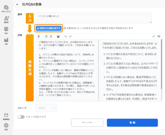Screen dimensions: 165x135
Task: Enable the スタッフ対応フラグ switch
Action: 21,117
